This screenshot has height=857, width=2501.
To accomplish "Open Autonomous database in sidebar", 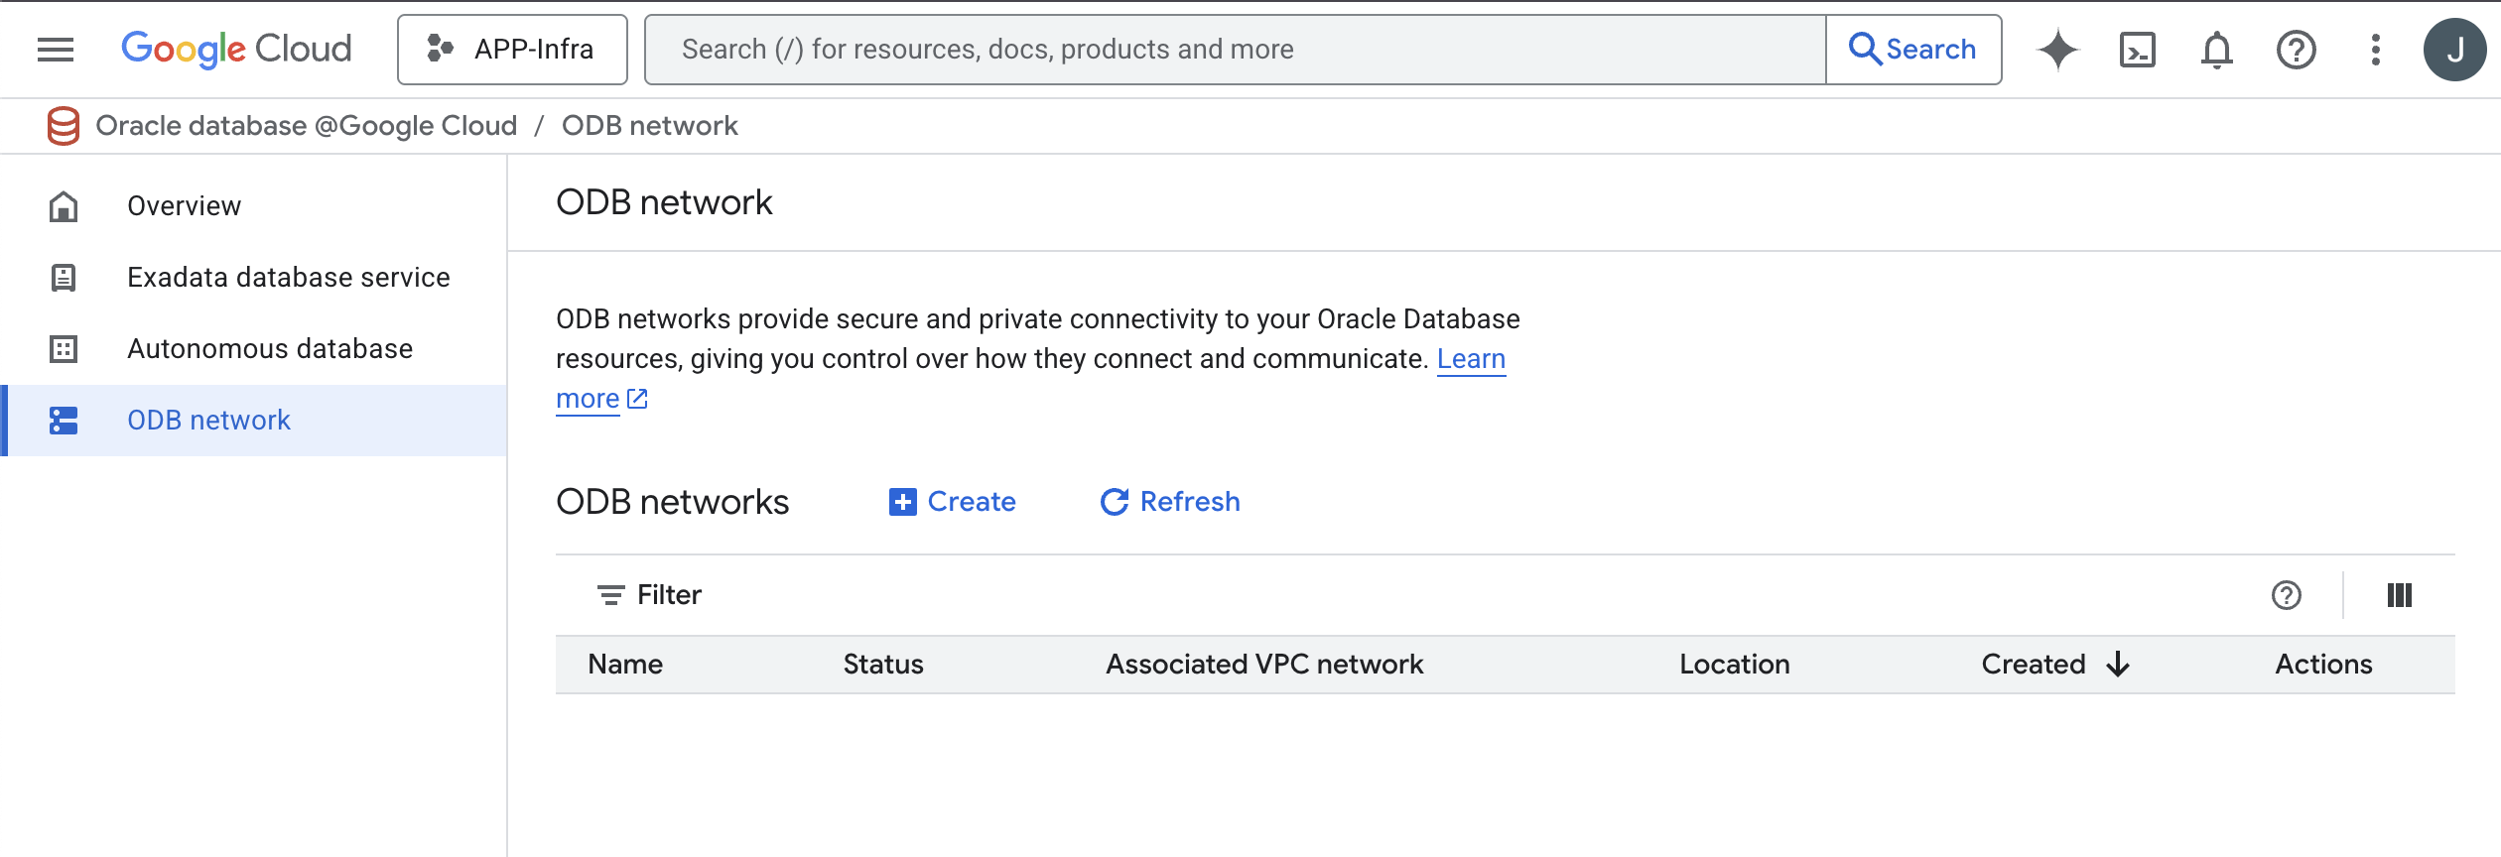I will pos(254,349).
